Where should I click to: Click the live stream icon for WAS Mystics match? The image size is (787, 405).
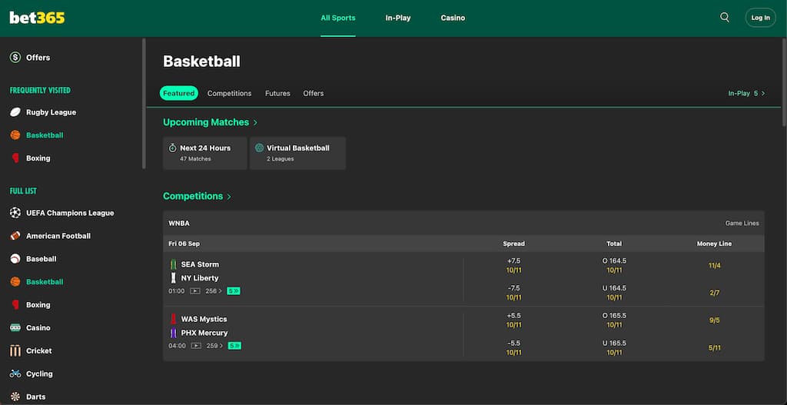click(196, 346)
